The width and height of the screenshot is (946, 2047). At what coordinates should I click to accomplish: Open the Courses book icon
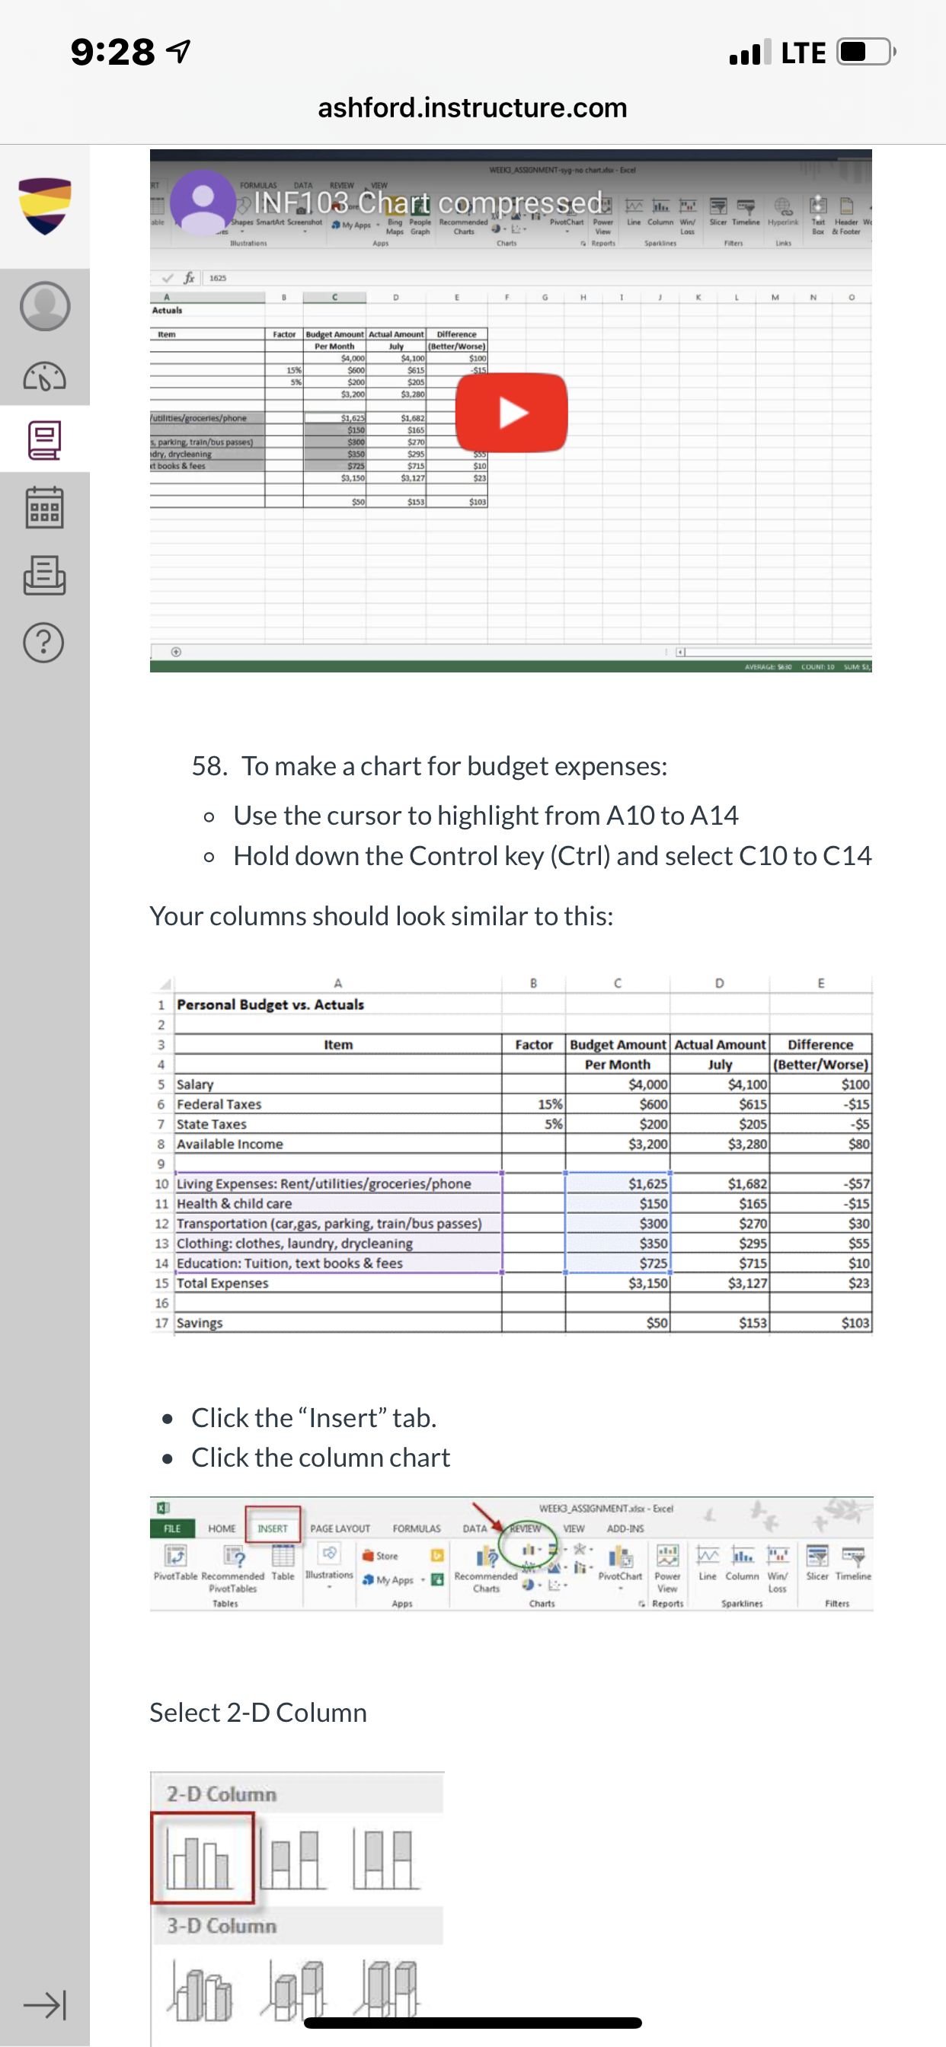click(44, 440)
